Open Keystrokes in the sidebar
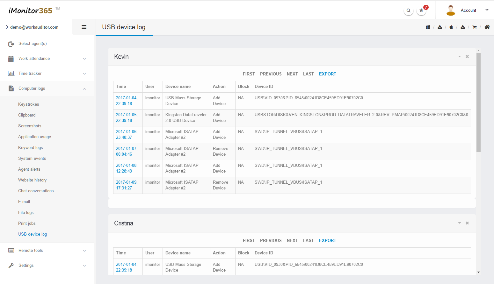The height and width of the screenshot is (284, 494). coord(29,104)
